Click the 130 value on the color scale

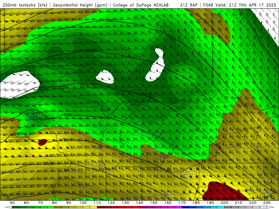click(126, 203)
